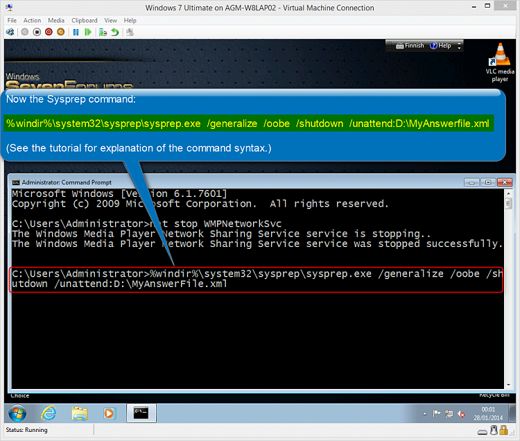Open Windows Explorer from the taskbar
The width and height of the screenshot is (520, 441).
pos(80,413)
